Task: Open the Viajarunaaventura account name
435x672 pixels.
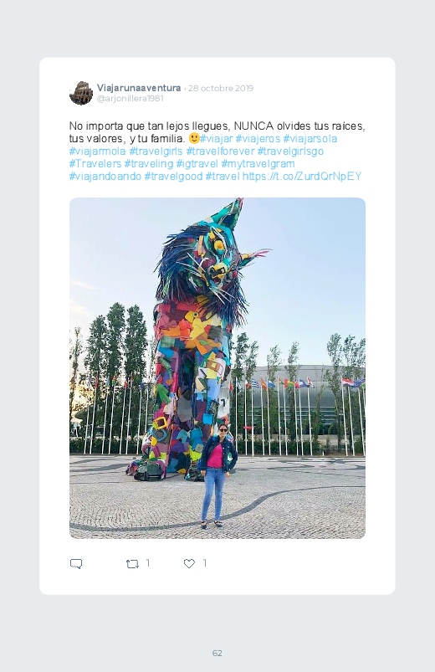Action: 139,88
